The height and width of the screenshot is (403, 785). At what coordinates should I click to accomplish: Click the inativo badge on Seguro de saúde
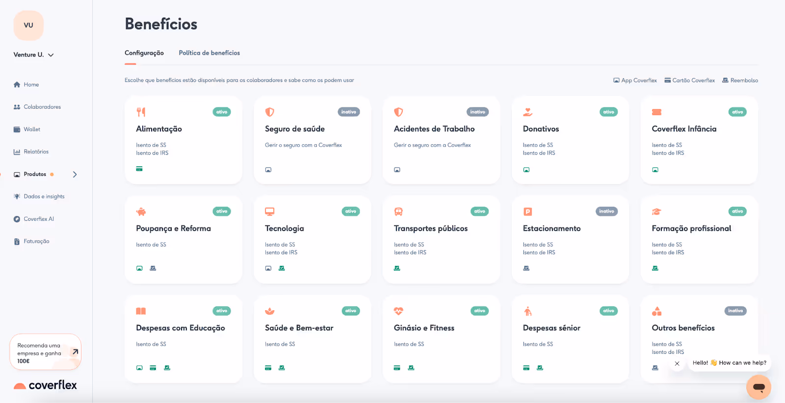click(x=349, y=112)
